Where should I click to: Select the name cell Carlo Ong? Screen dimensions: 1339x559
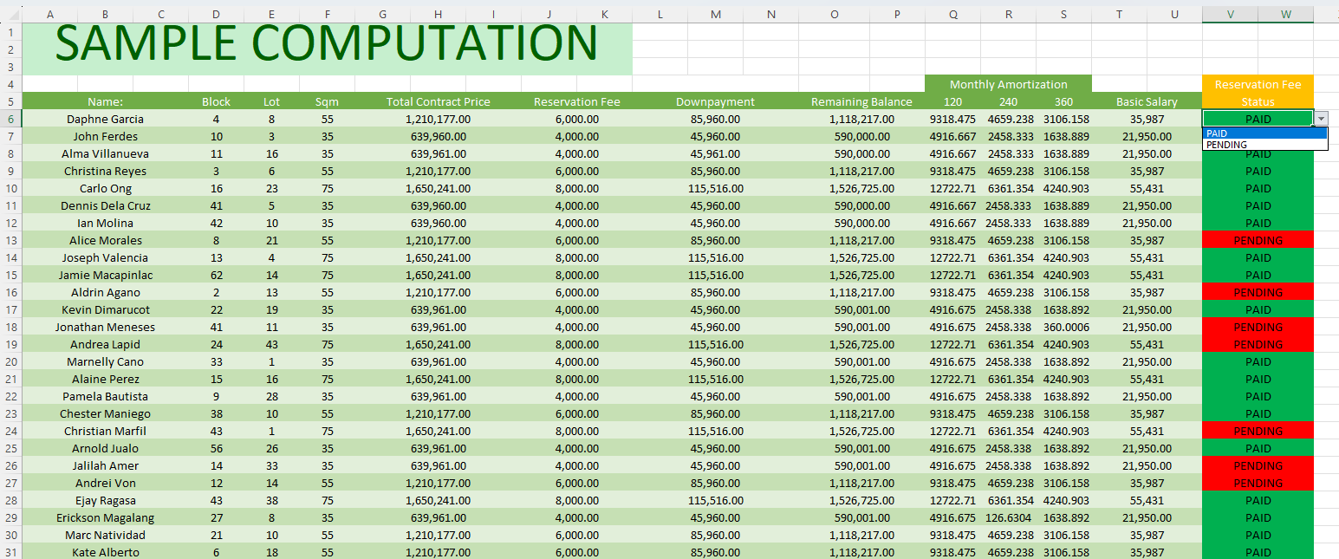click(105, 188)
